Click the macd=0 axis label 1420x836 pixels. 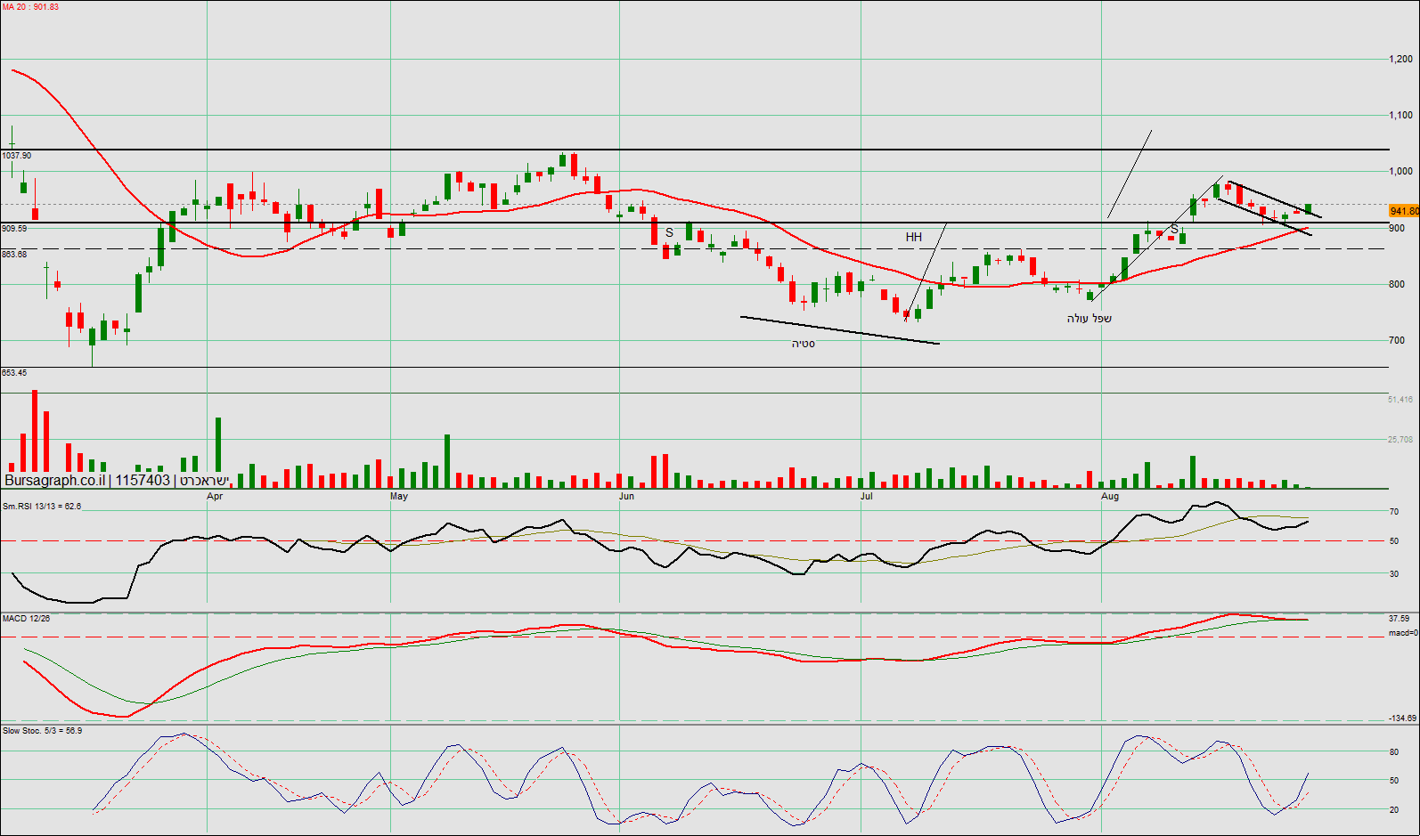click(1402, 634)
